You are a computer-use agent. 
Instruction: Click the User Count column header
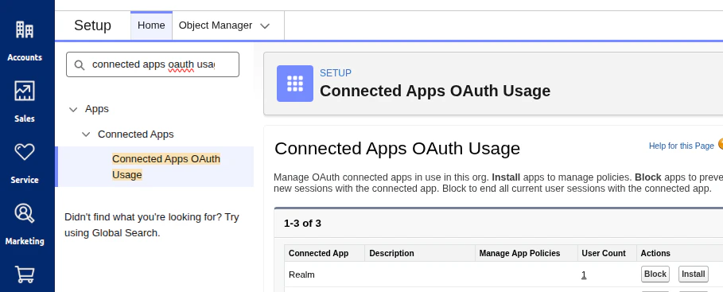click(x=607, y=253)
